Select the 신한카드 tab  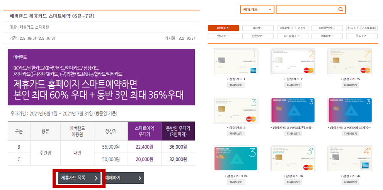click(258, 36)
